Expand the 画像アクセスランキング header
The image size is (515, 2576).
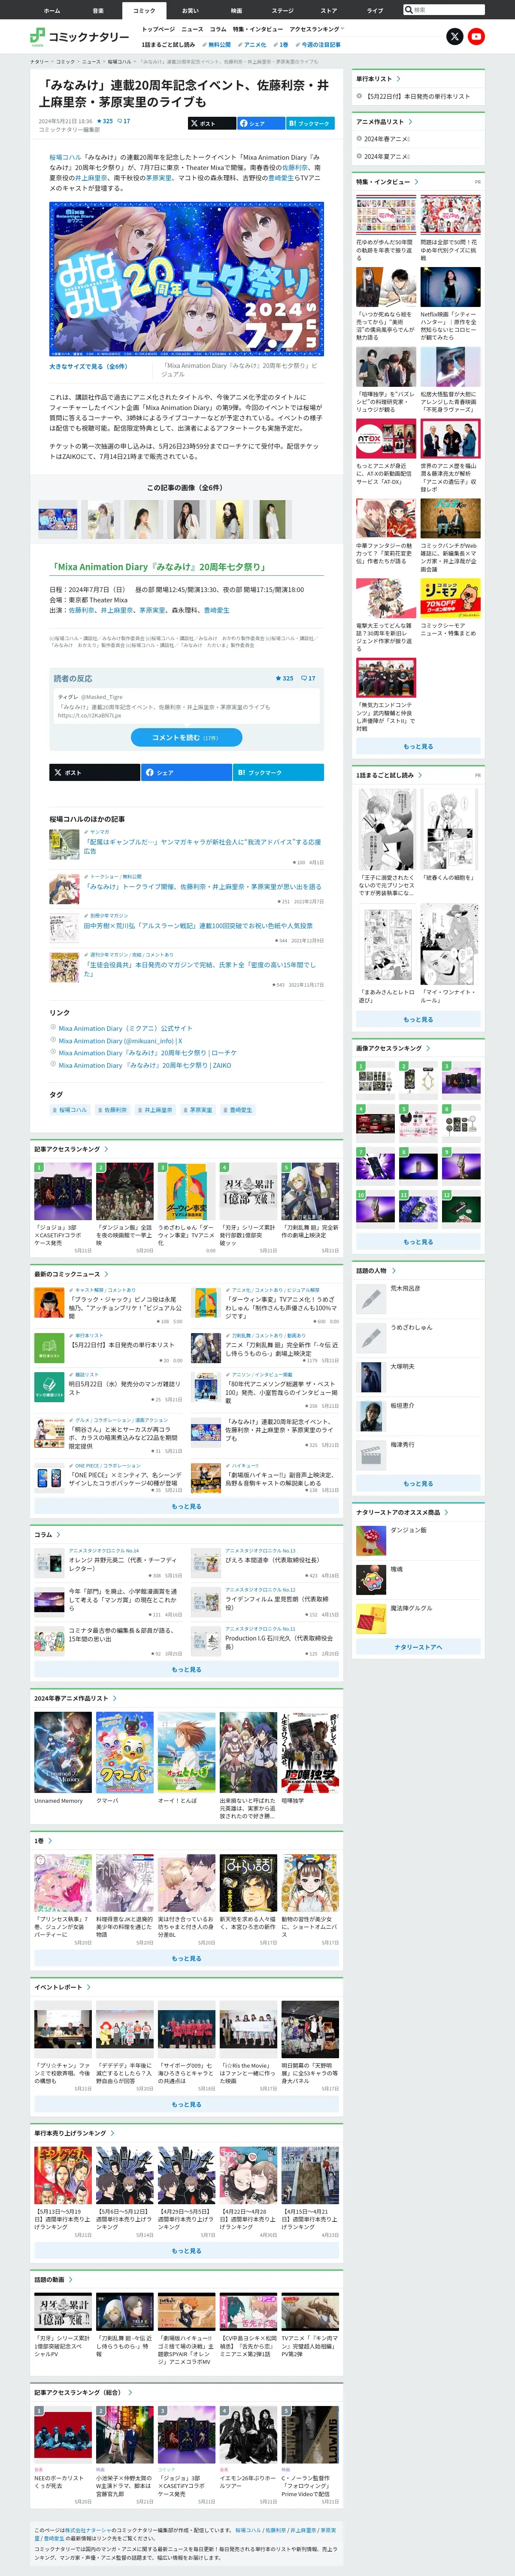coord(393,1048)
